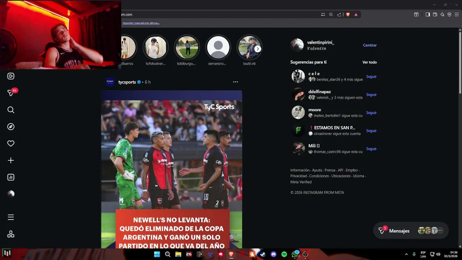Open Instagram Reels from the sidebar
The width and height of the screenshot is (462, 260).
11,76
